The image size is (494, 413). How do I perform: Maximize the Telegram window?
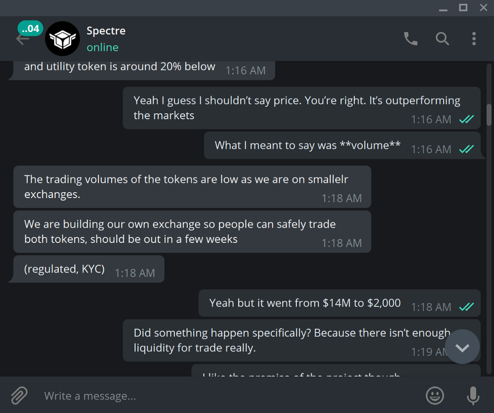tap(463, 7)
